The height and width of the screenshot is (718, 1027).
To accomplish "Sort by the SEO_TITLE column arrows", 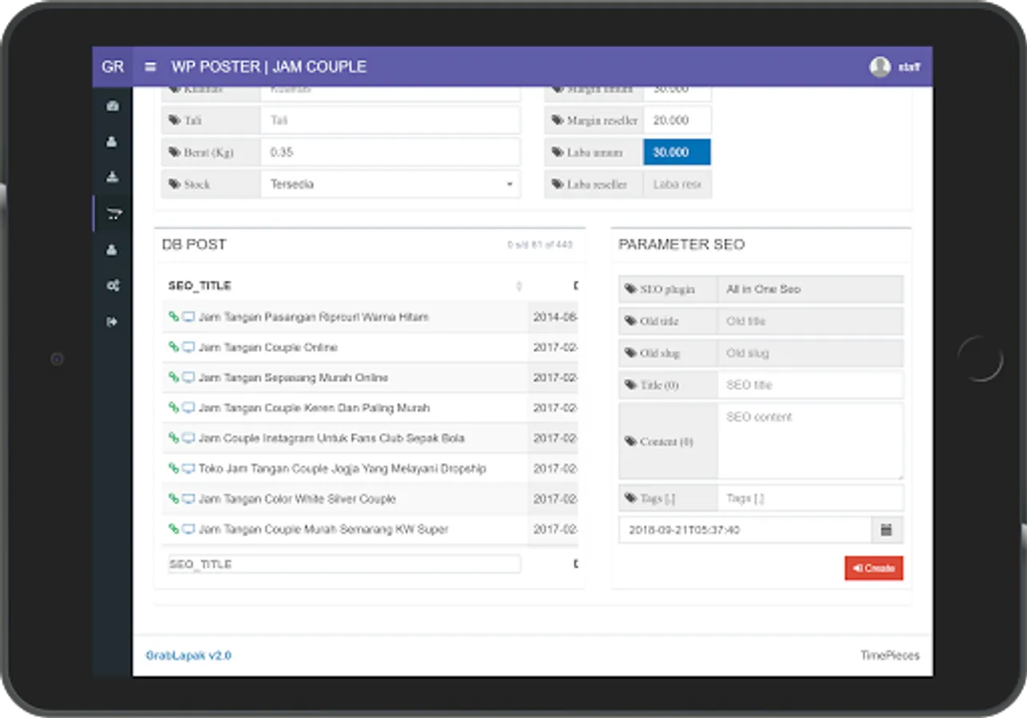I will point(519,286).
